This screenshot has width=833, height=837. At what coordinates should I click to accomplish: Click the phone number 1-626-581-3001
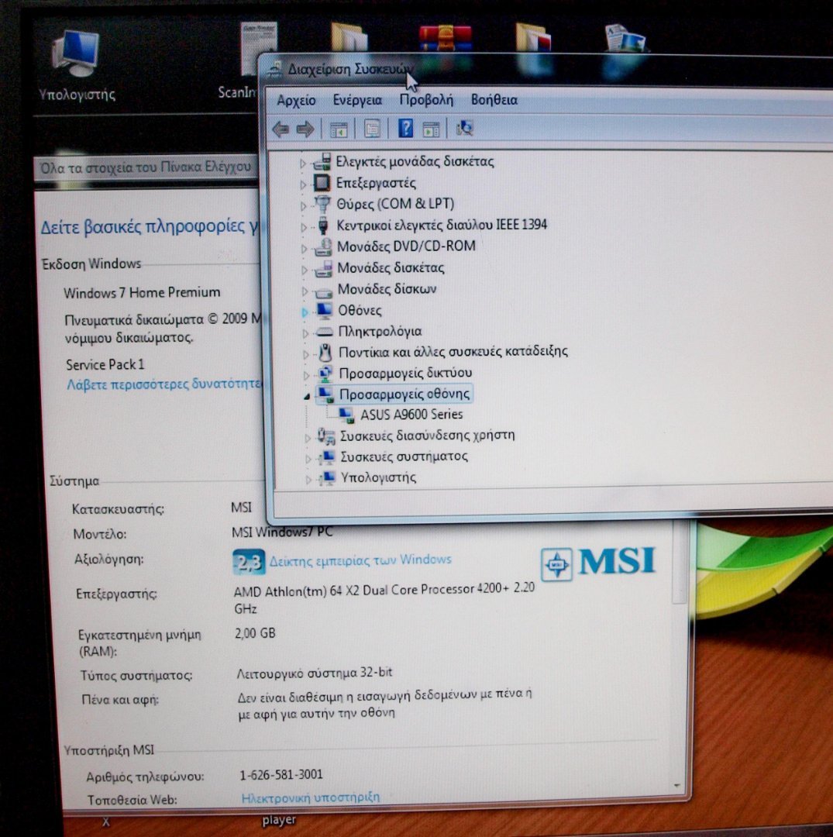[281, 774]
